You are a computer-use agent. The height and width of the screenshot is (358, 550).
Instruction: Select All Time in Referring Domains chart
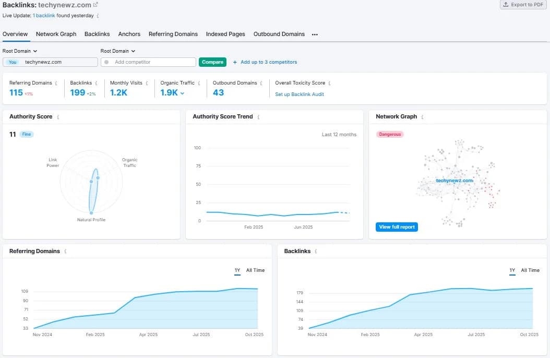click(x=255, y=270)
